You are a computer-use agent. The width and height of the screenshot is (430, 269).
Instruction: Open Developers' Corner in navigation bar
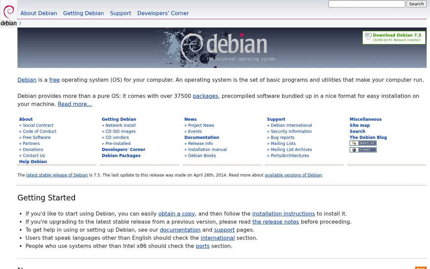[x=163, y=13]
